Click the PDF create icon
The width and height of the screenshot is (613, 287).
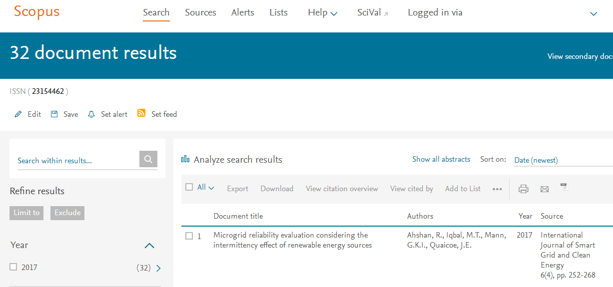click(x=565, y=187)
